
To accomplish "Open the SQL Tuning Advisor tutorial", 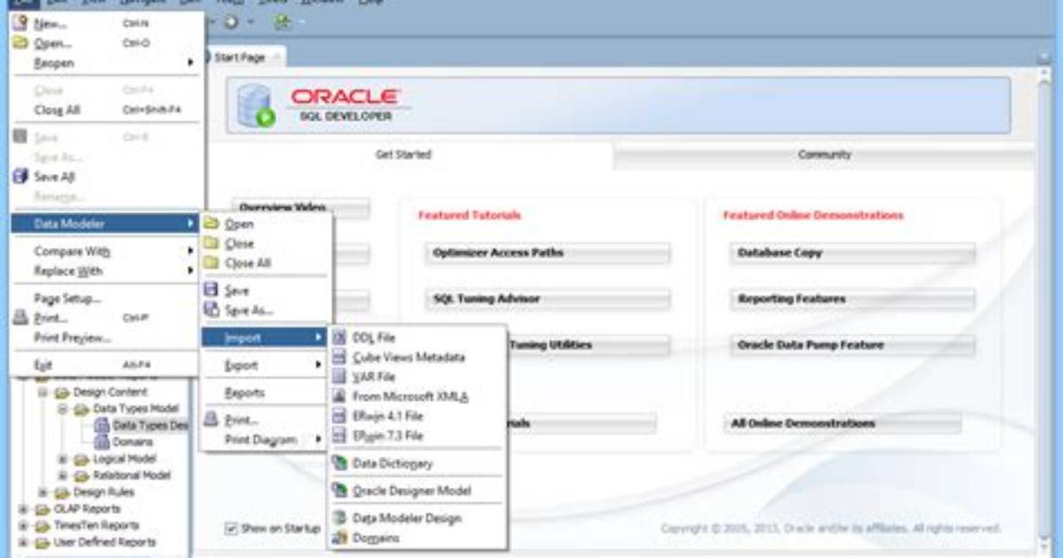I will [547, 299].
